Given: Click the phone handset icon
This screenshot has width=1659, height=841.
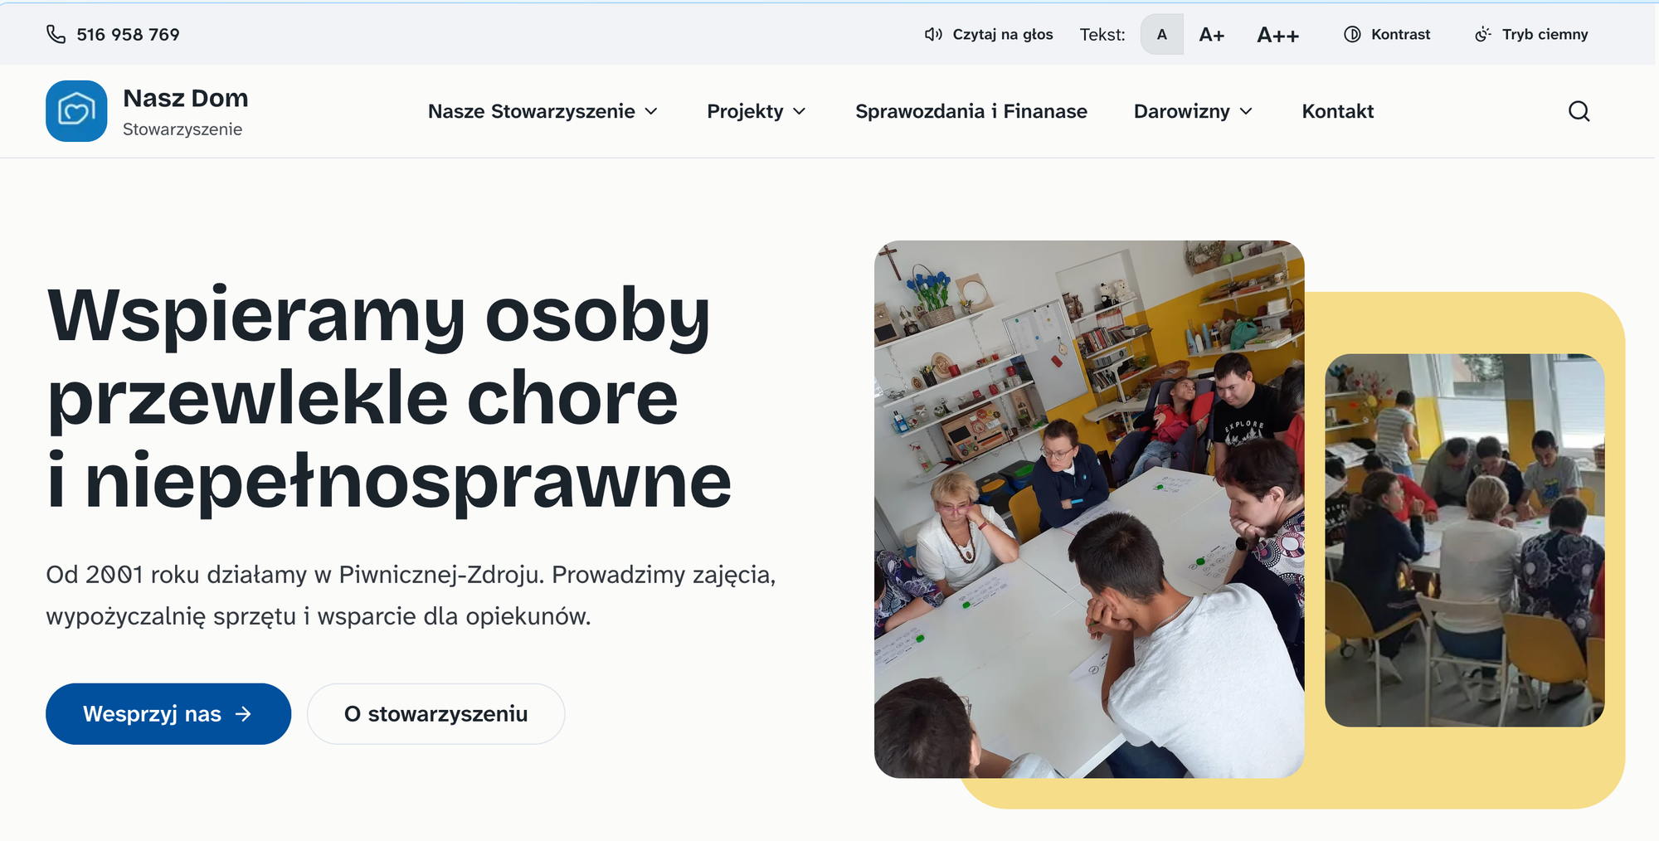Looking at the screenshot, I should tap(56, 34).
